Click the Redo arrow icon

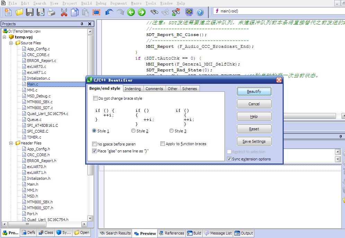point(120,12)
